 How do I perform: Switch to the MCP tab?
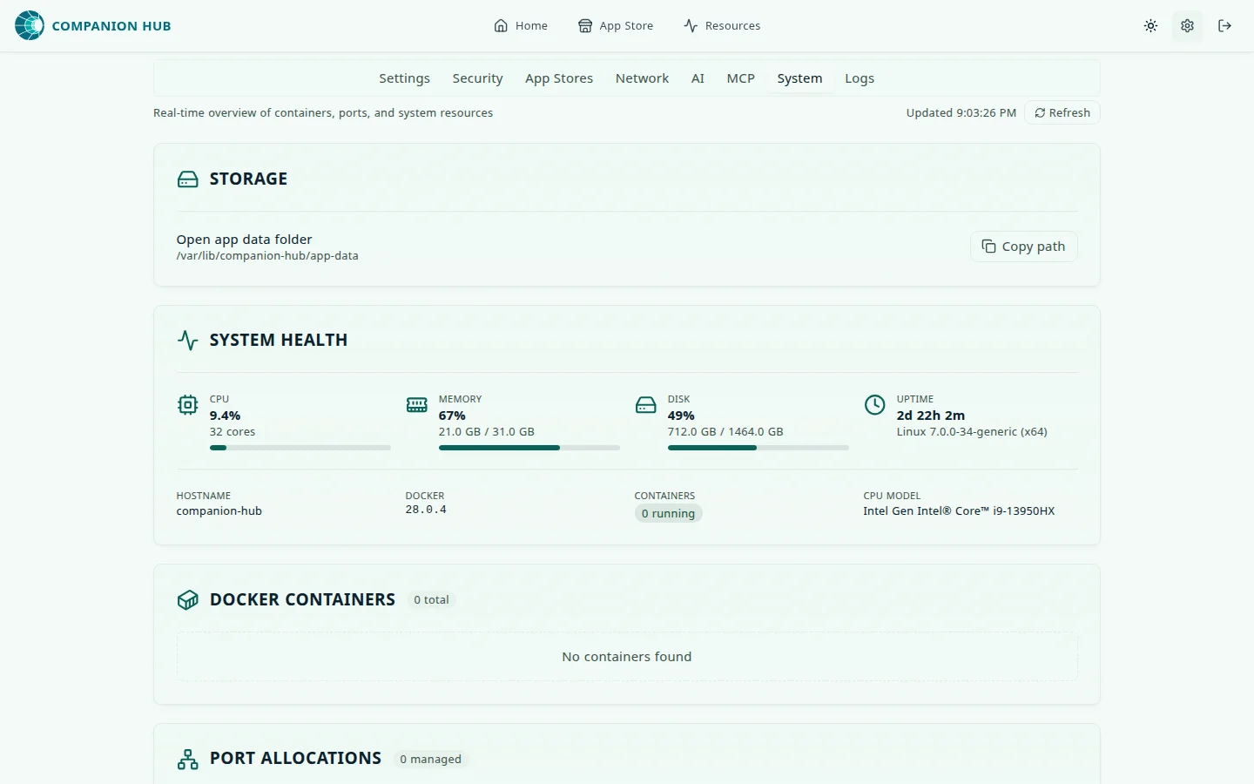click(x=740, y=78)
